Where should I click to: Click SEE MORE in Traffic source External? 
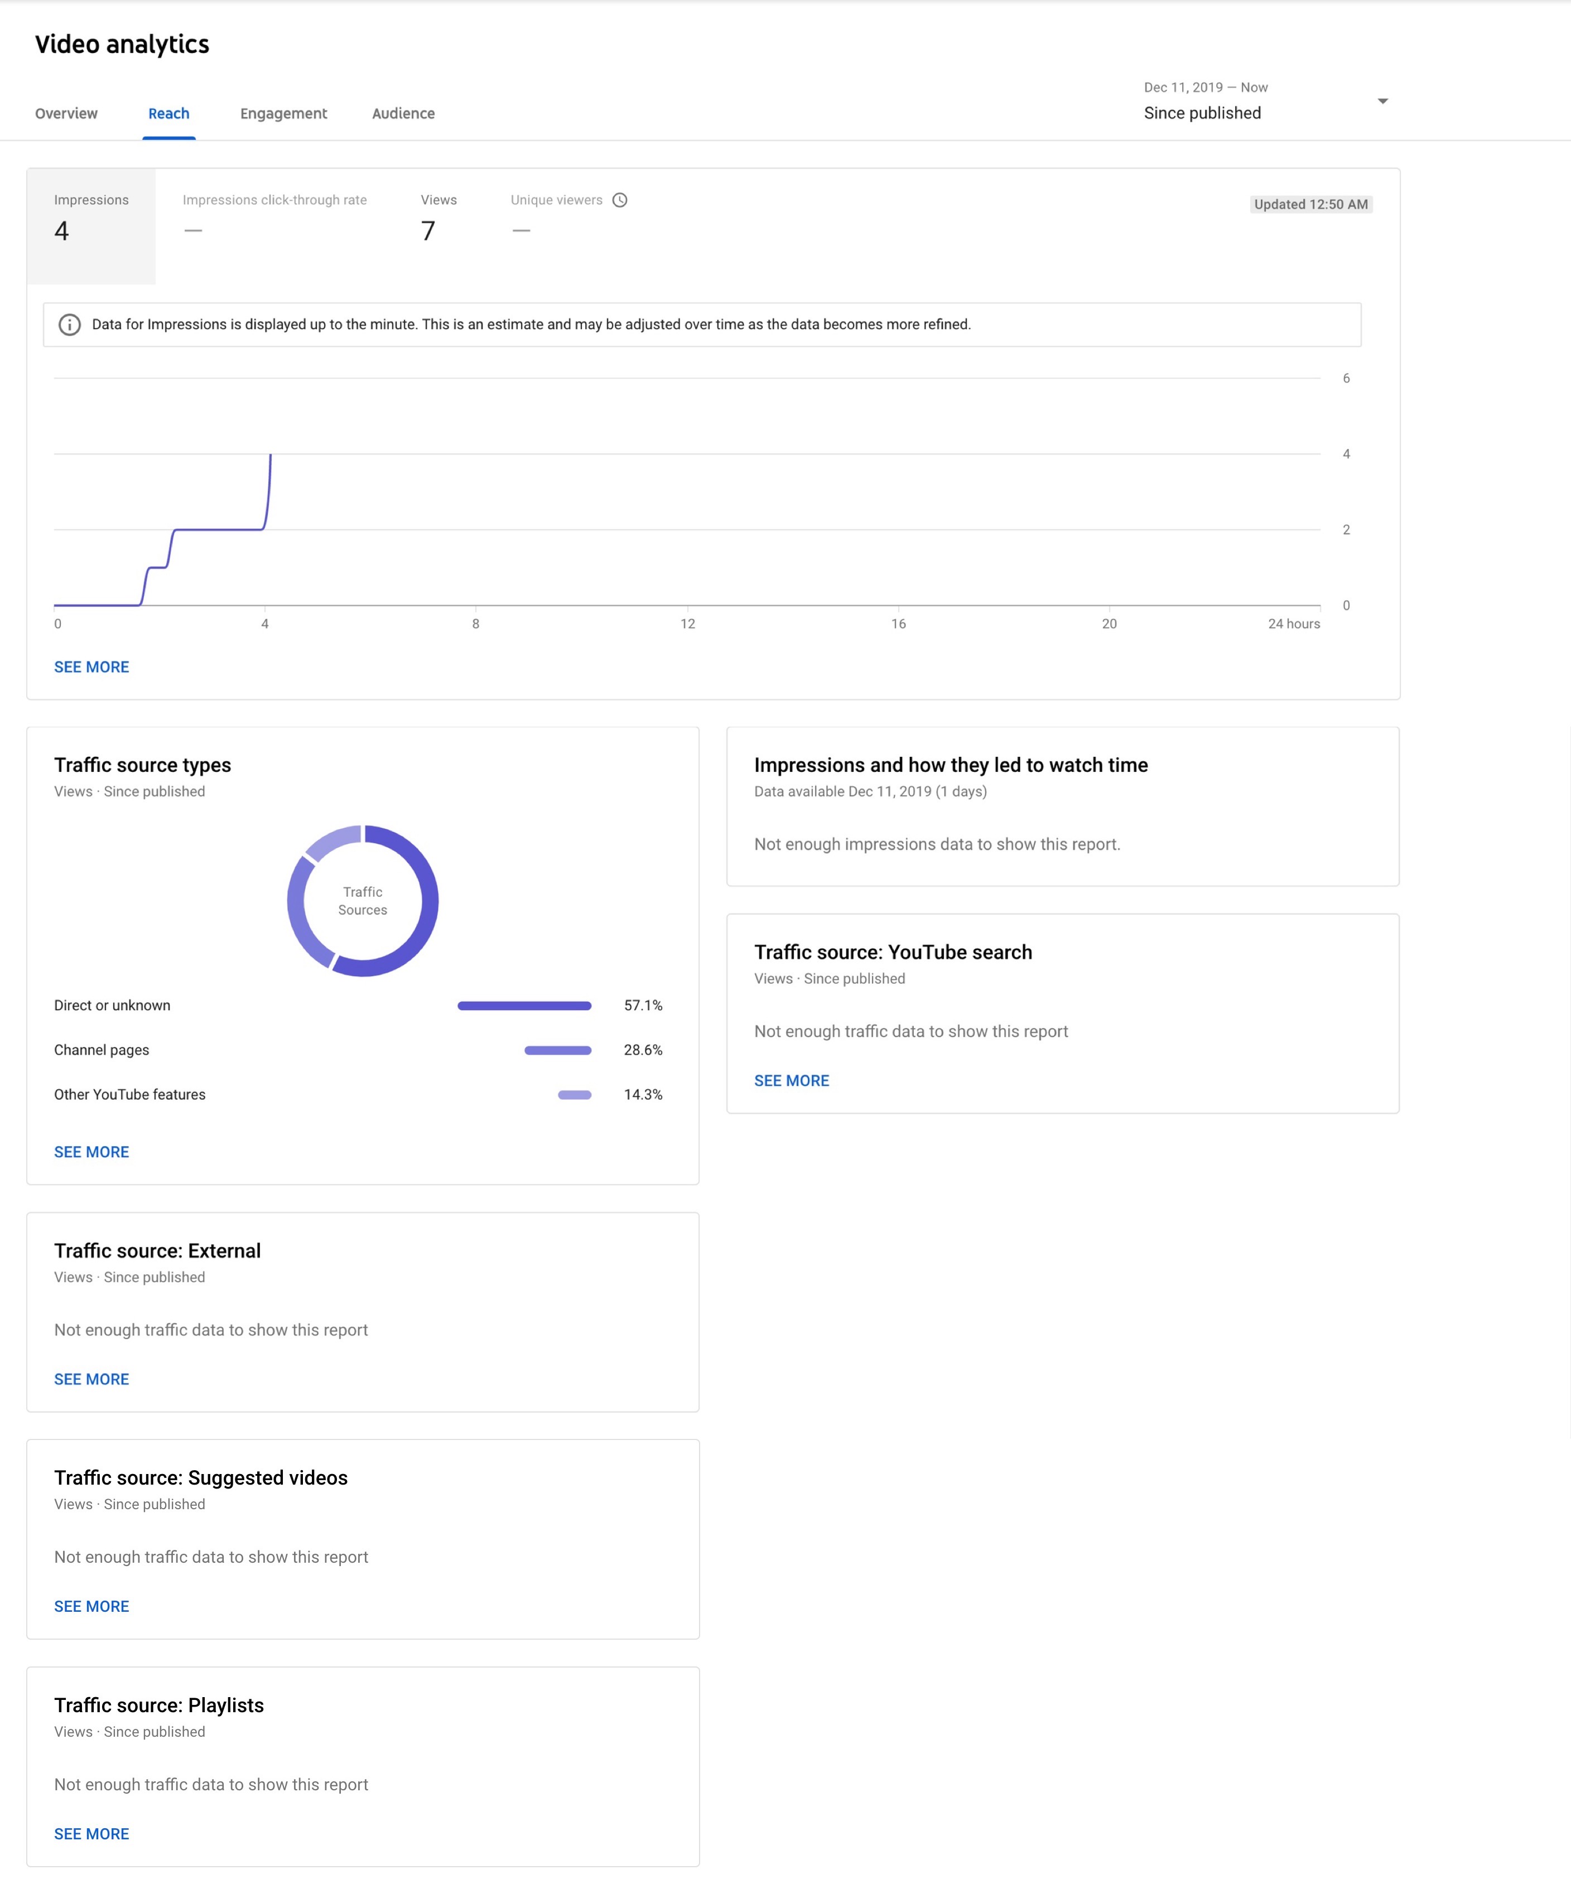click(x=91, y=1379)
